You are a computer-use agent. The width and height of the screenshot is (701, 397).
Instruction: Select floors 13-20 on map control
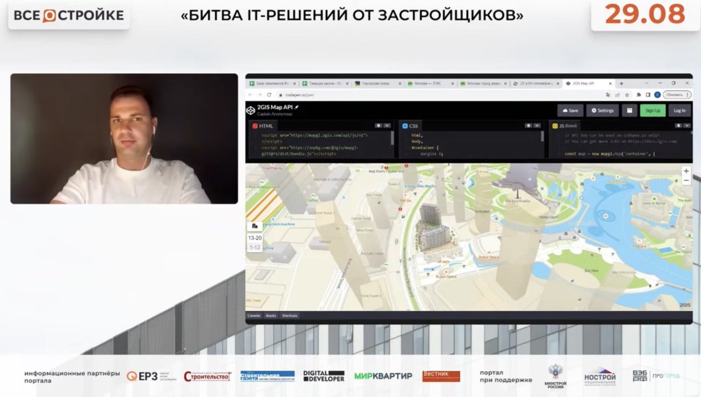tap(255, 238)
